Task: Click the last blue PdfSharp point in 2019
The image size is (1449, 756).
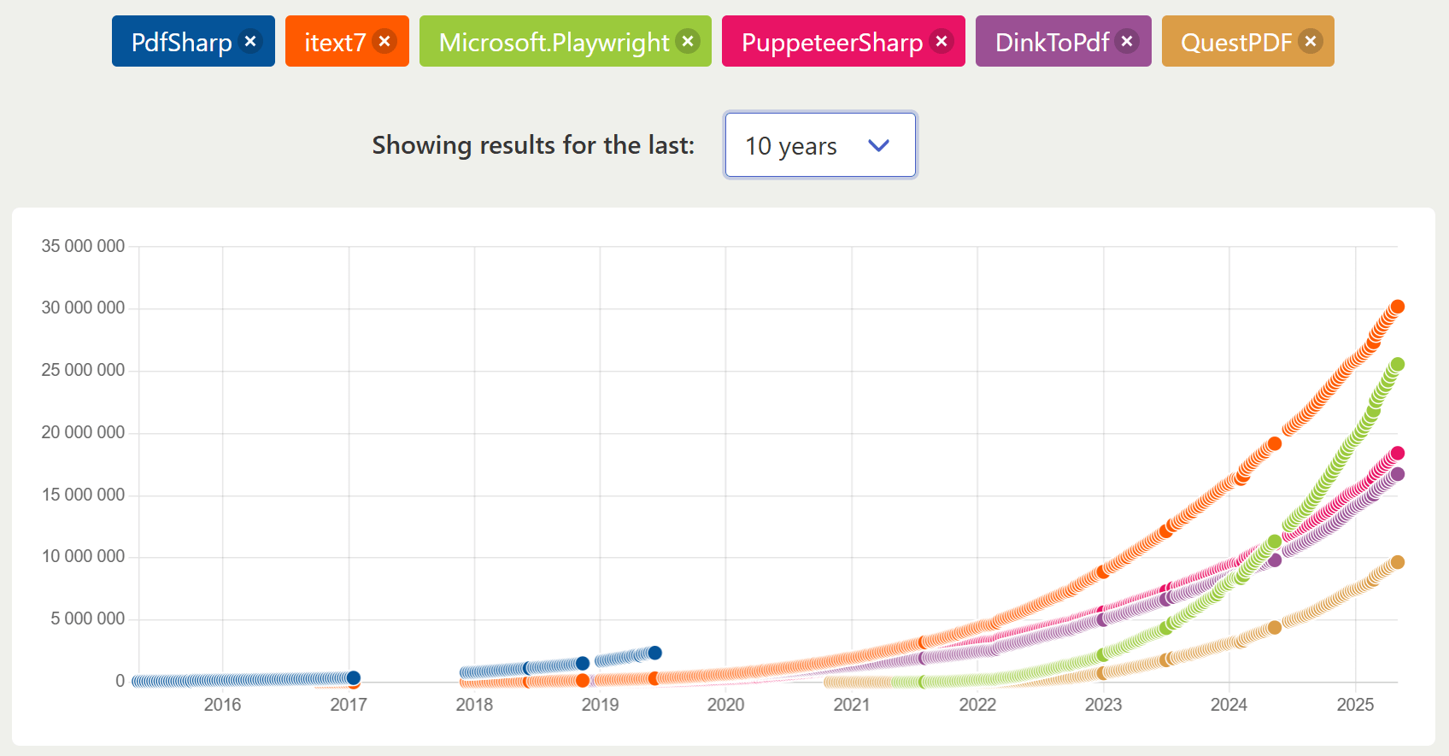Action: point(654,653)
